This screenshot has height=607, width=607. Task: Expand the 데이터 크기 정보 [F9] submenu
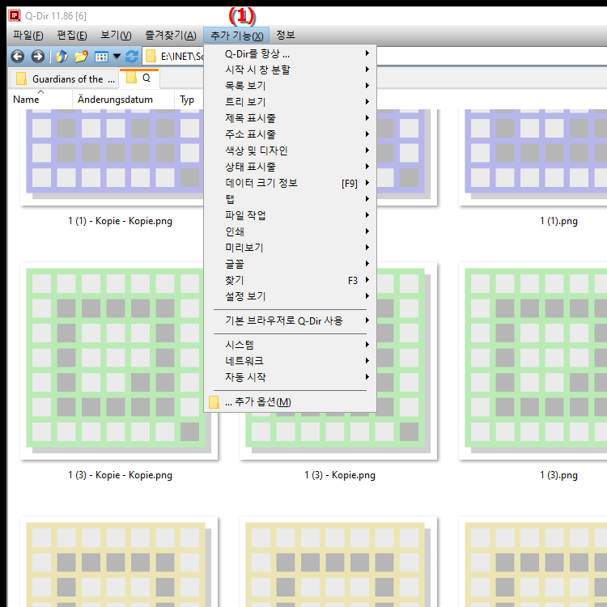(x=290, y=183)
